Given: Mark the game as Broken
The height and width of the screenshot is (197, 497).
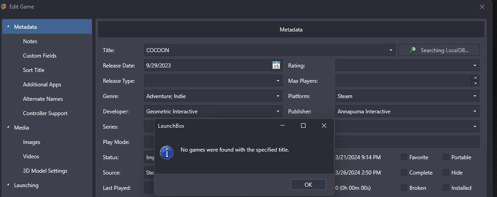Looking at the screenshot, I should pos(404,188).
